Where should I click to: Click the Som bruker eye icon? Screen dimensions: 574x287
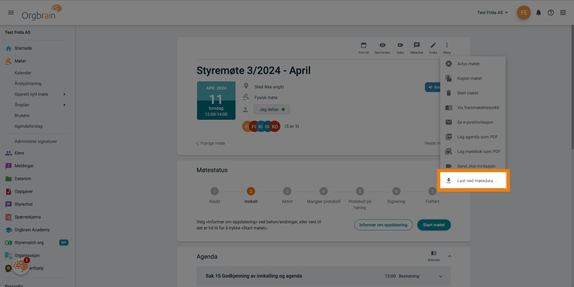coord(382,48)
